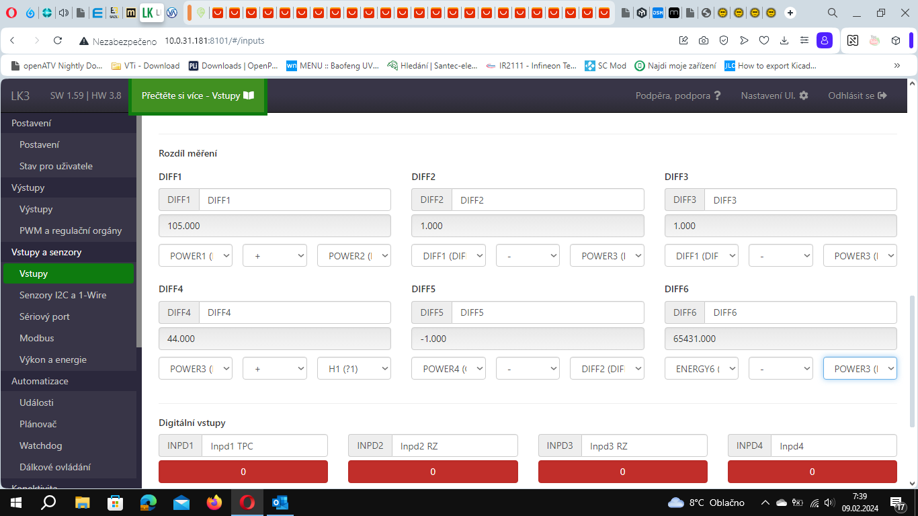Open DIFF1 operator plus dropdown
The image size is (918, 516).
[x=275, y=255]
